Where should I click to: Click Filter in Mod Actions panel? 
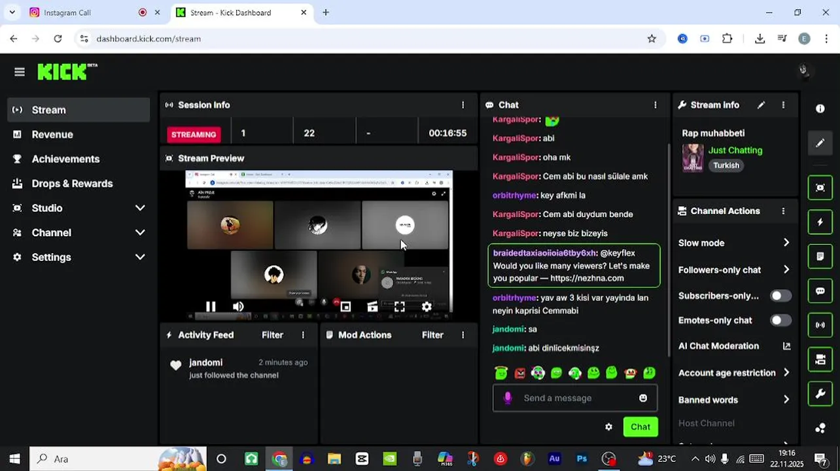click(432, 335)
